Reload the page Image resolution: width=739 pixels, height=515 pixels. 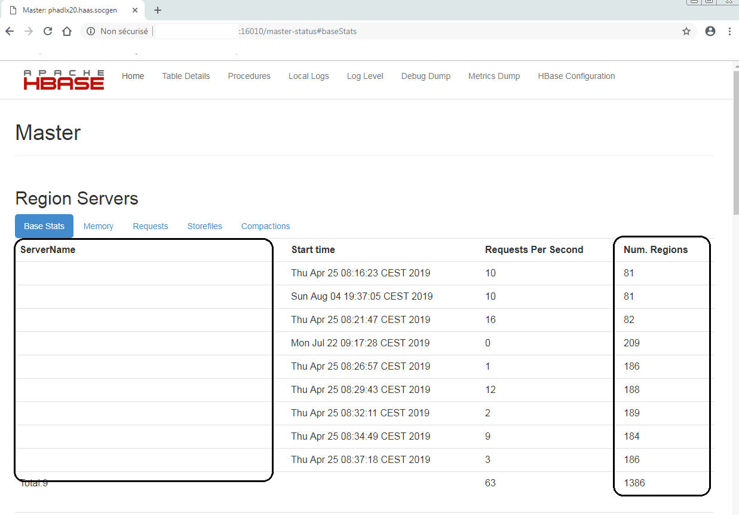[x=47, y=31]
